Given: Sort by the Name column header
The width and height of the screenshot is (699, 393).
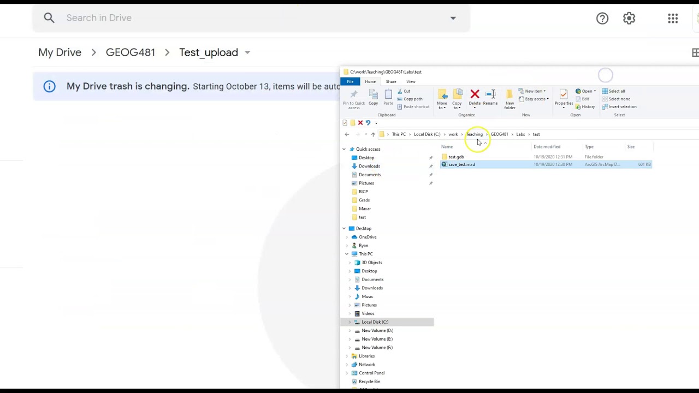Looking at the screenshot, I should [x=447, y=147].
